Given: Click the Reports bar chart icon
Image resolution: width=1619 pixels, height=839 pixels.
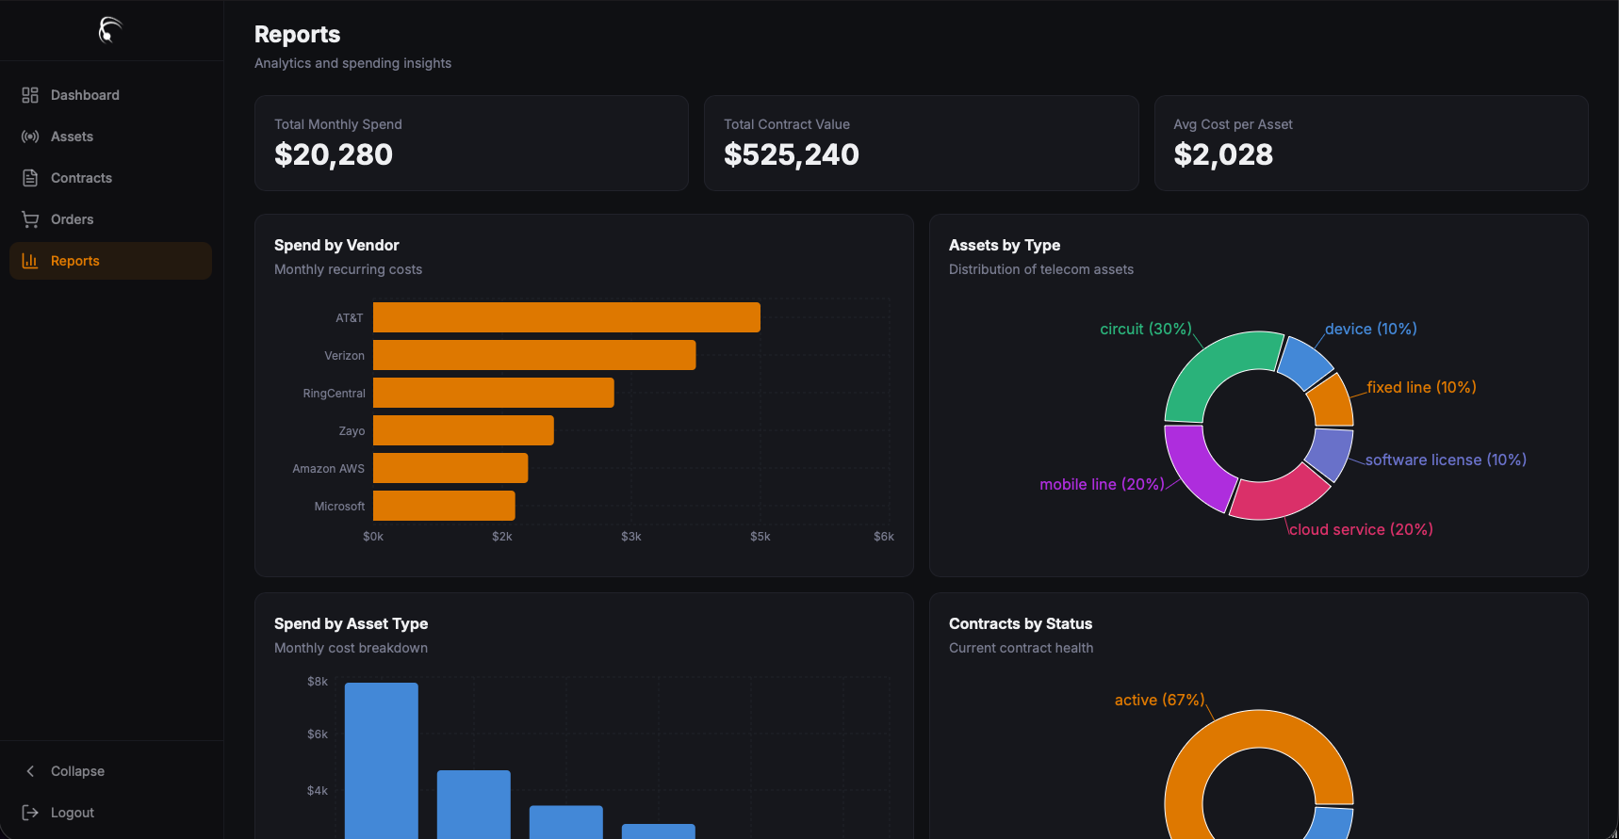Looking at the screenshot, I should tap(30, 261).
